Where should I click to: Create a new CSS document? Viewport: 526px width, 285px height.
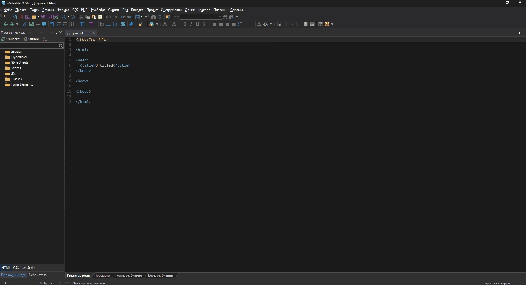point(21,17)
